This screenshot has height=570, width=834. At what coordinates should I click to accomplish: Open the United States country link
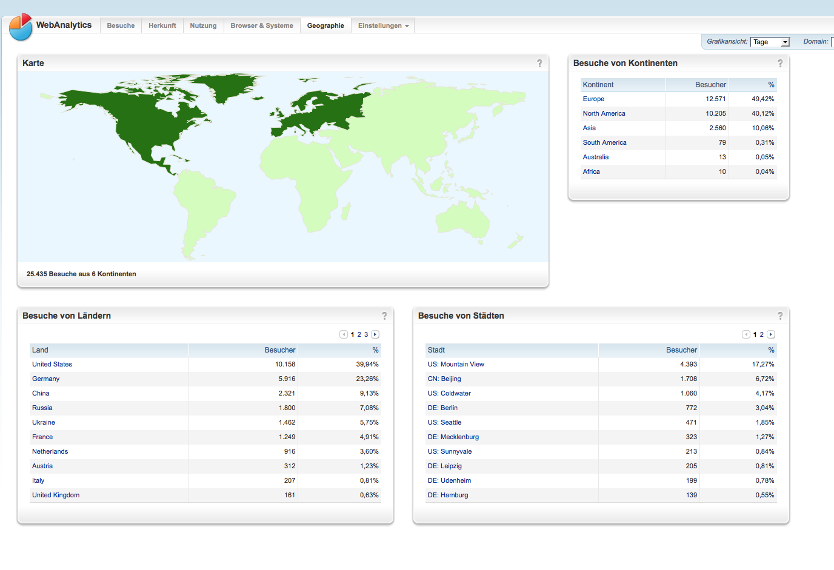click(52, 365)
